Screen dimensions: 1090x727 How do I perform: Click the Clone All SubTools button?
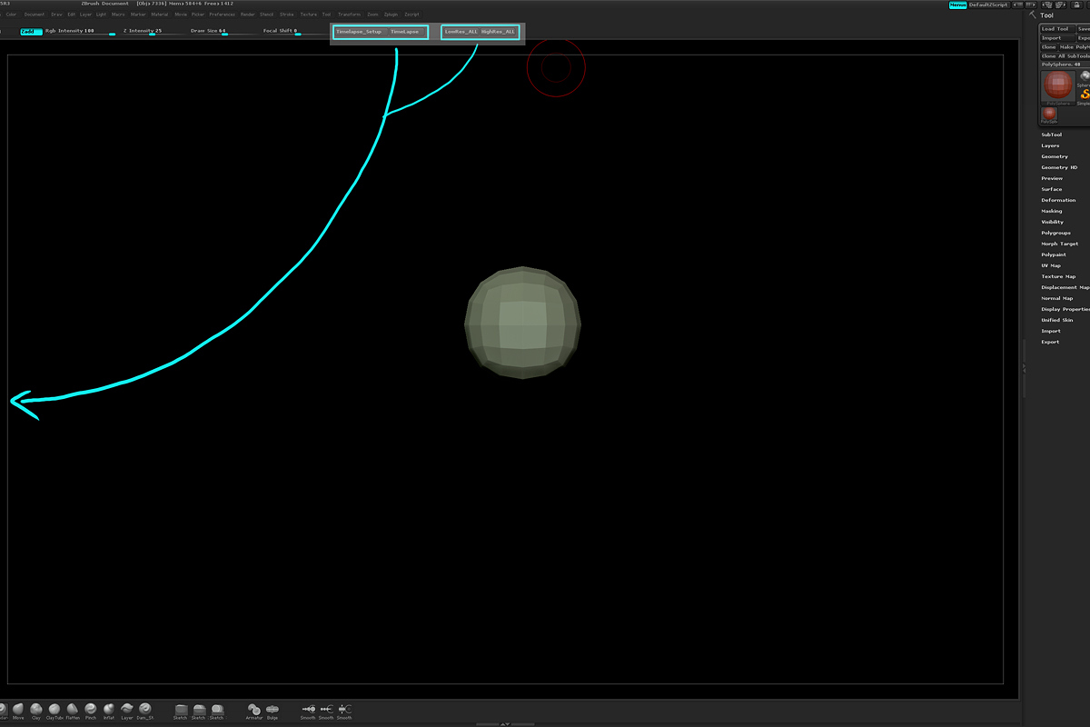[x=1065, y=56]
